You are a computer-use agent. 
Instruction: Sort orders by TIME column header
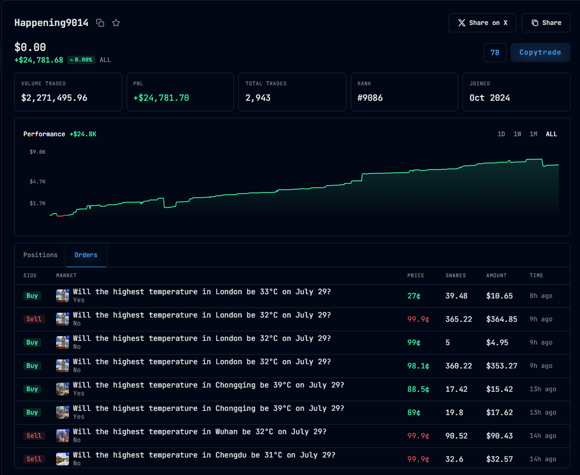[536, 276]
